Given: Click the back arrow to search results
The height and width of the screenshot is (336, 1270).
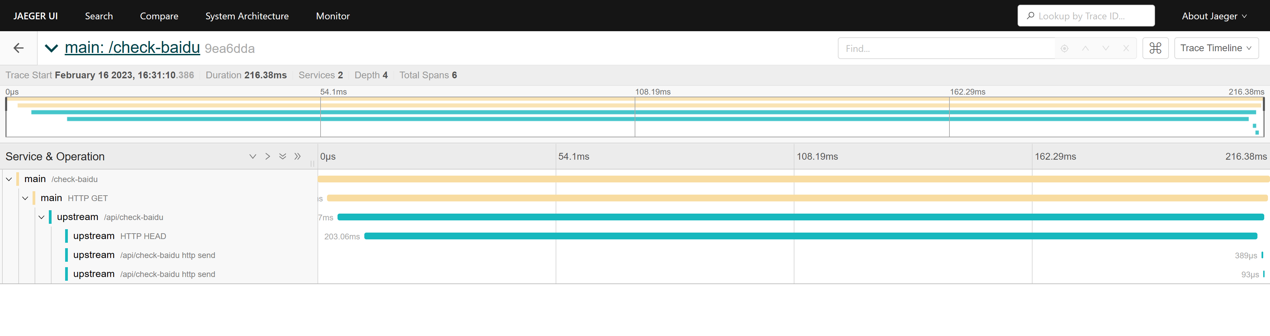Looking at the screenshot, I should (x=18, y=48).
